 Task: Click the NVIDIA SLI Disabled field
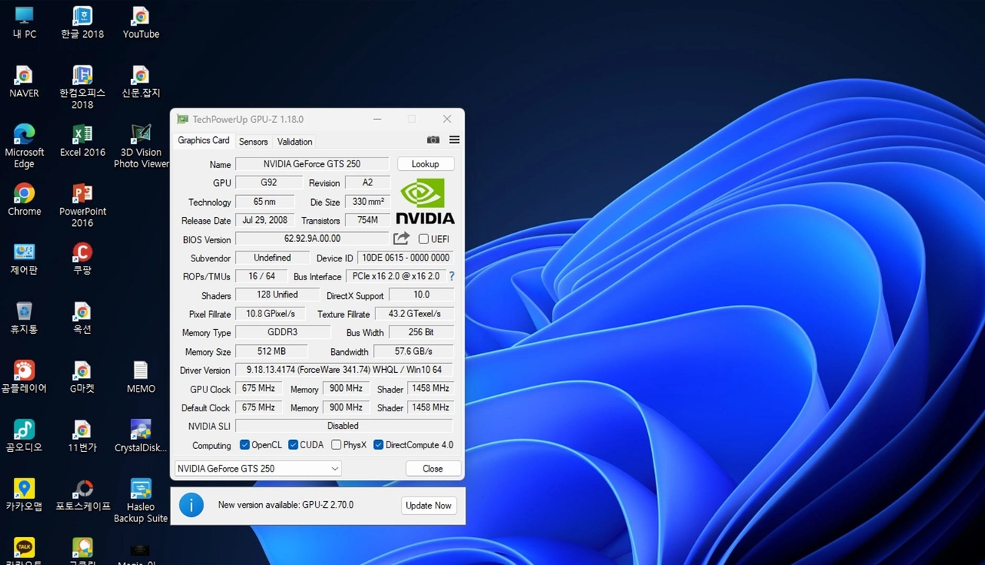[344, 426]
